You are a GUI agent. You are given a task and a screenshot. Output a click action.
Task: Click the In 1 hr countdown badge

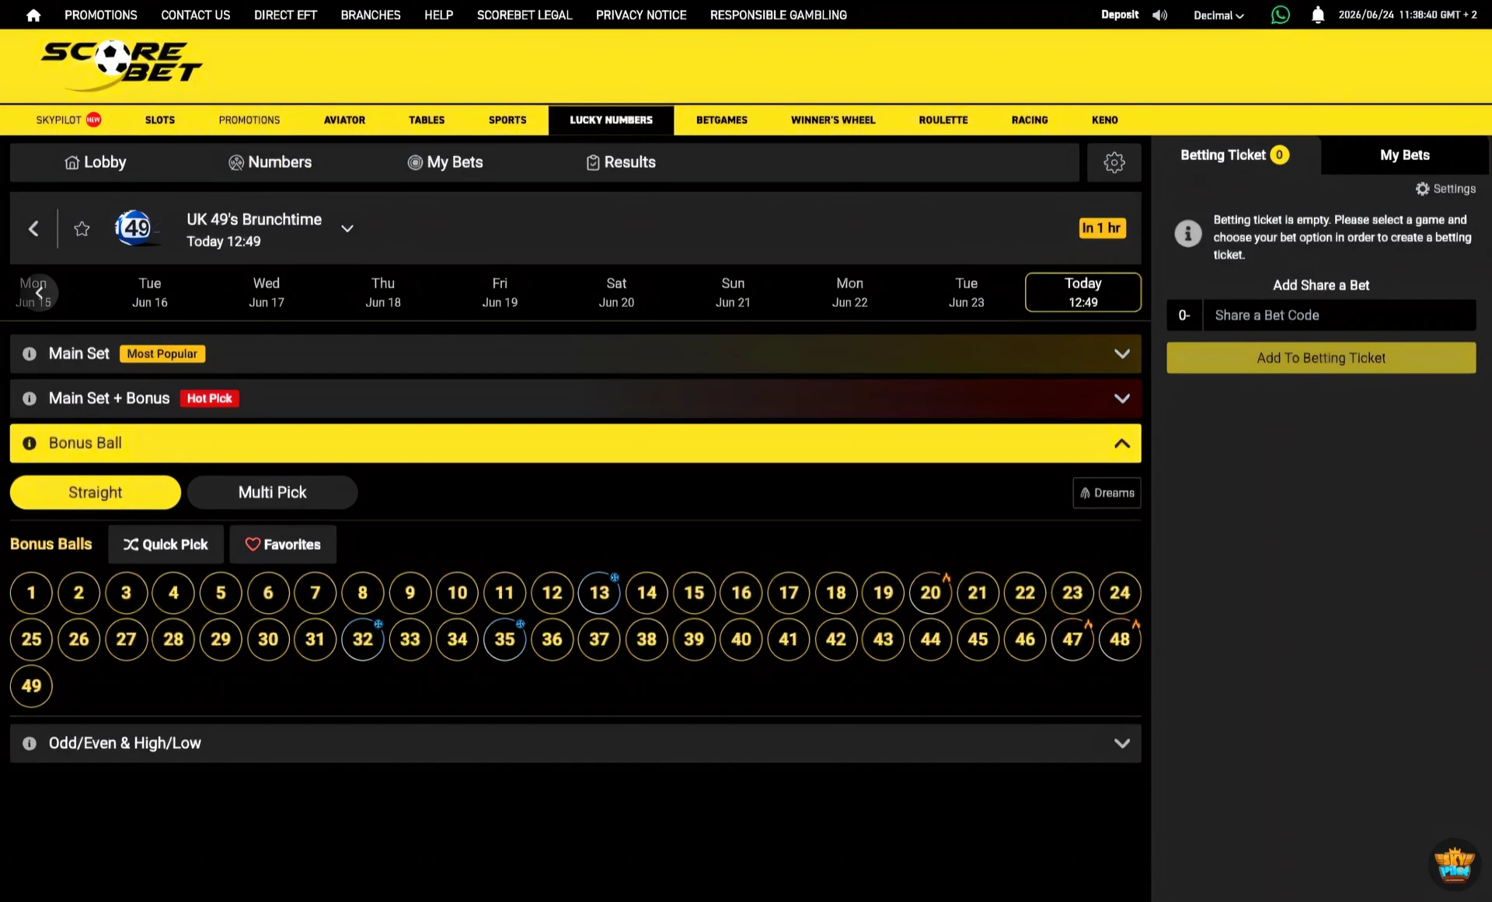click(x=1102, y=228)
